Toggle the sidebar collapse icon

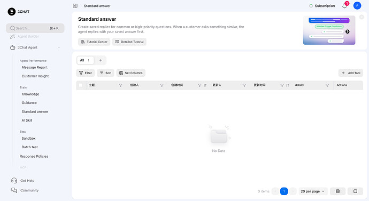(x=75, y=6)
